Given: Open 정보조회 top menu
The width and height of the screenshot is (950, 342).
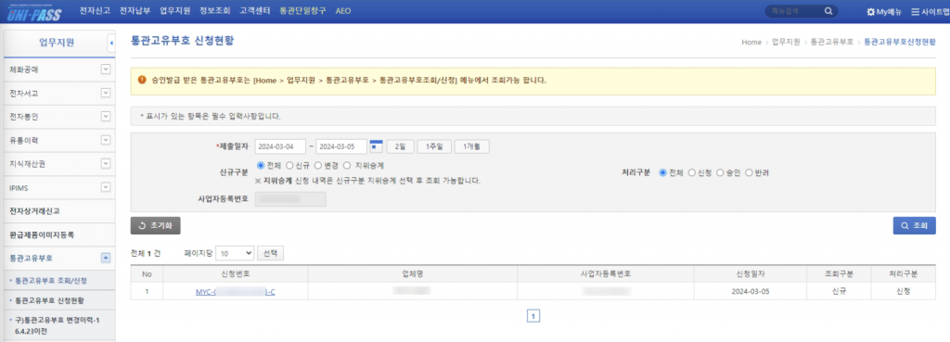Looking at the screenshot, I should click(x=214, y=11).
